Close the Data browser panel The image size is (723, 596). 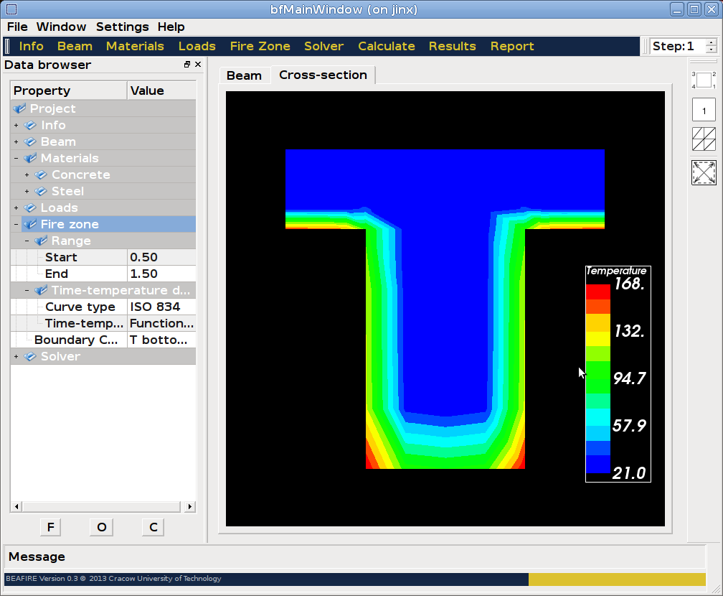(x=198, y=65)
